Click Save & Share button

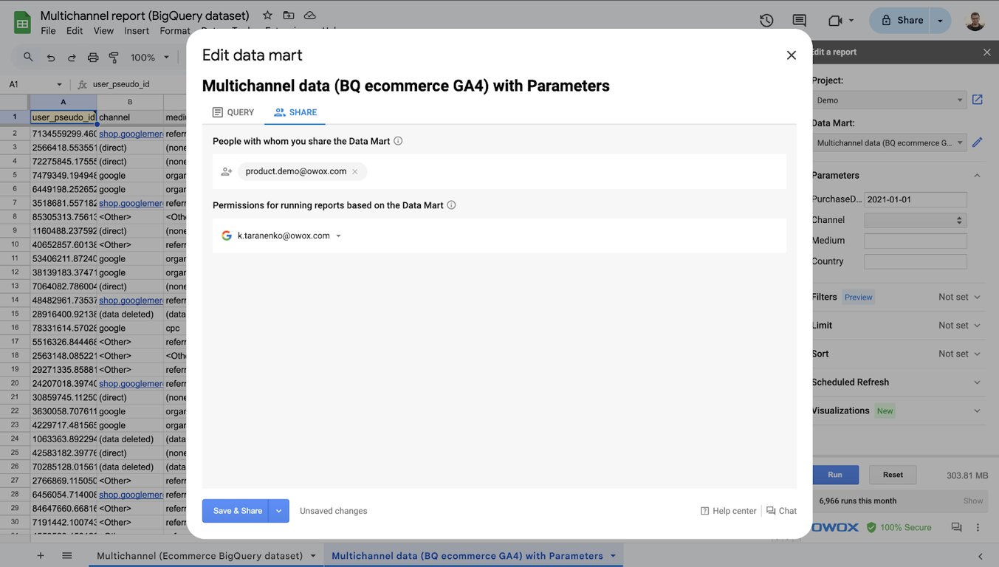pyautogui.click(x=236, y=511)
